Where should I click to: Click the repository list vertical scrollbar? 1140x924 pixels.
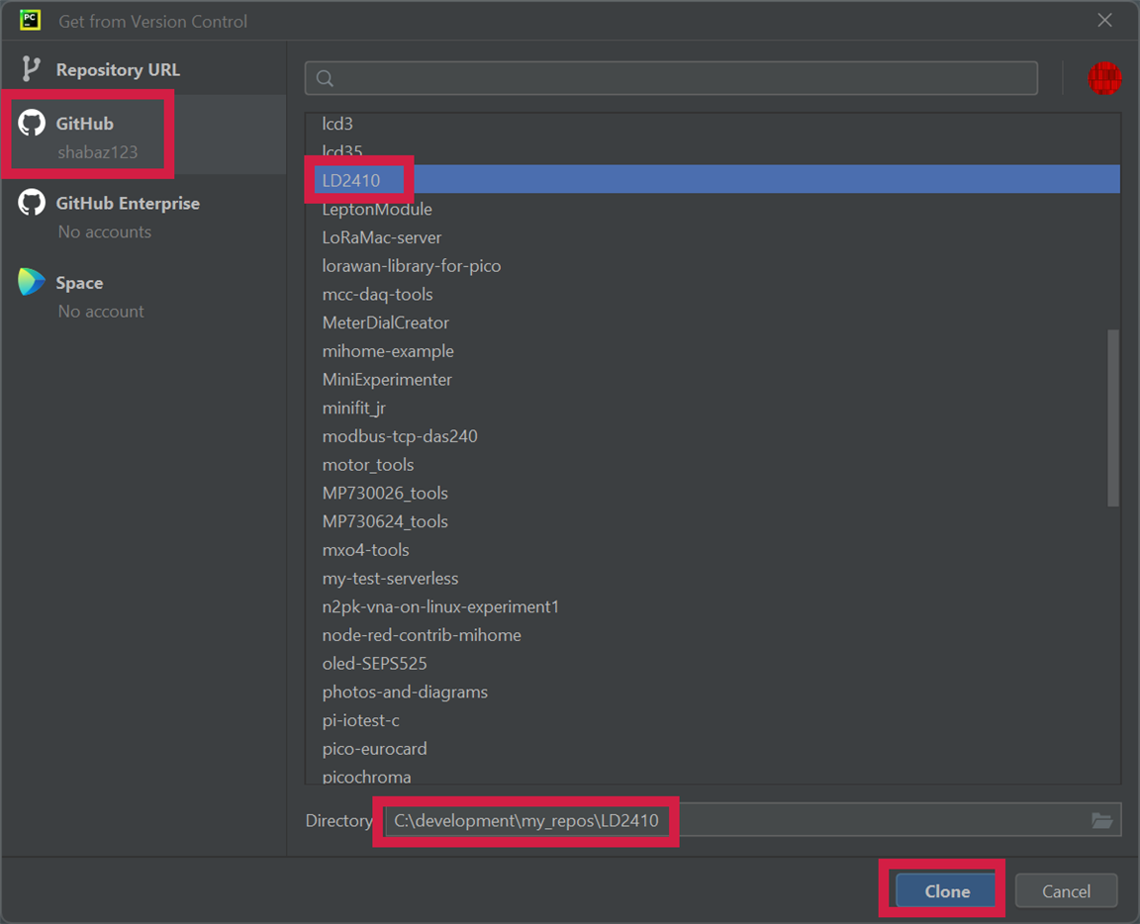[1113, 418]
